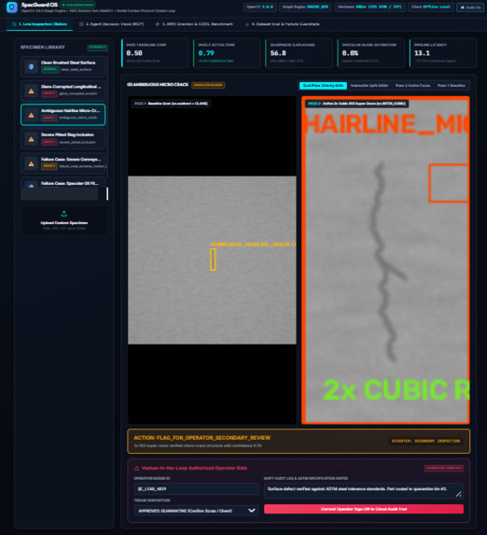The width and height of the screenshot is (487, 535).
Task: Click the Human-in-the-Loop lock icon
Action: [137, 468]
